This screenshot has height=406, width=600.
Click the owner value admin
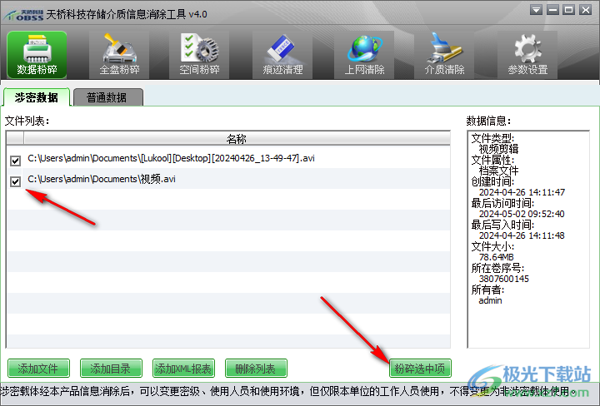[x=490, y=300]
